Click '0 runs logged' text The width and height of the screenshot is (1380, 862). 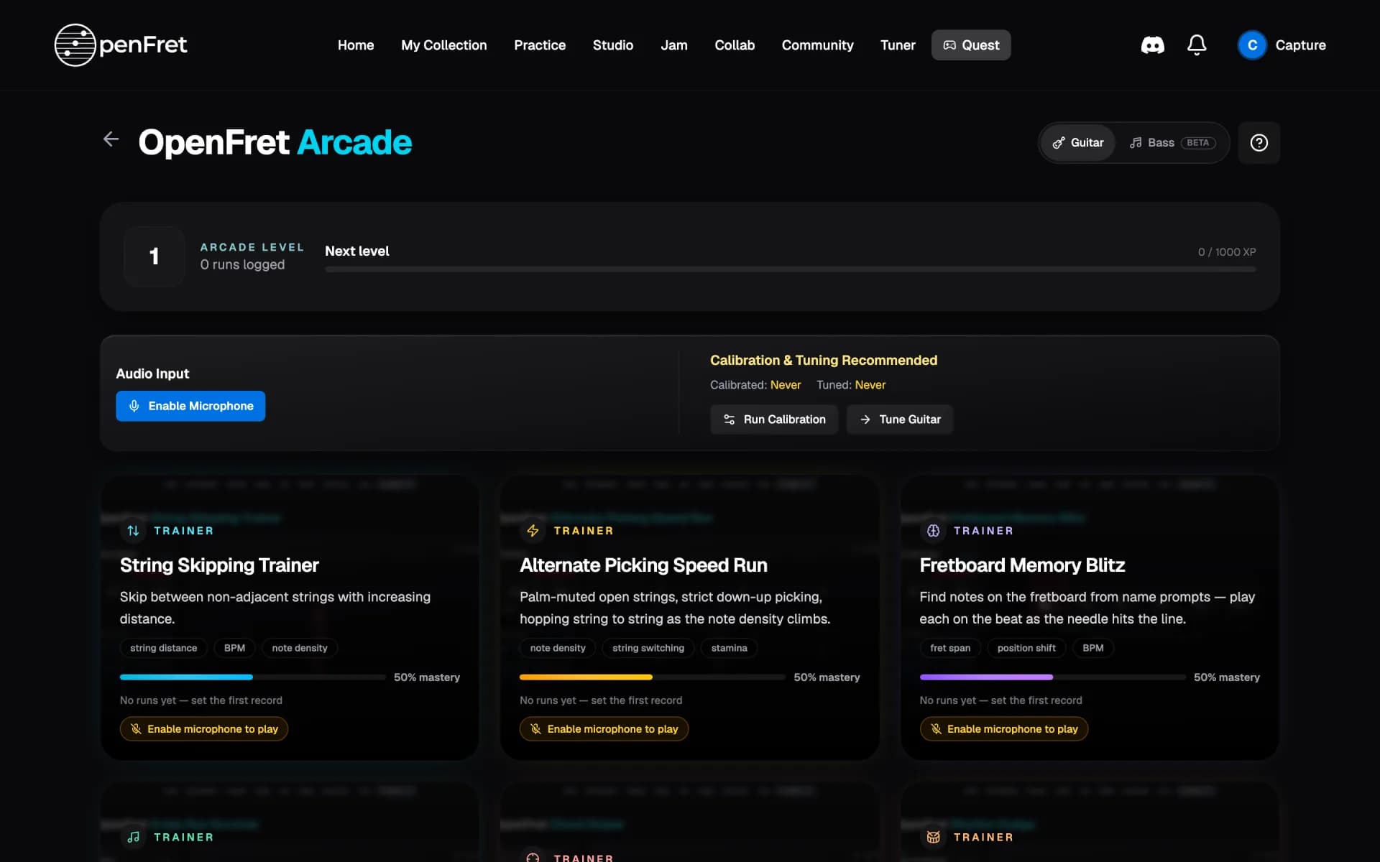[242, 265]
